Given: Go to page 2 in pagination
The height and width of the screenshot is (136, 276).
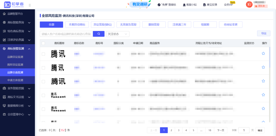Looking at the screenshot, I should [171, 130].
